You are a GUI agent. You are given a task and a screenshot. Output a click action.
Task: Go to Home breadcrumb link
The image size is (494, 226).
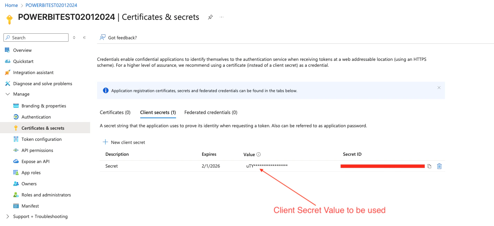[11, 5]
